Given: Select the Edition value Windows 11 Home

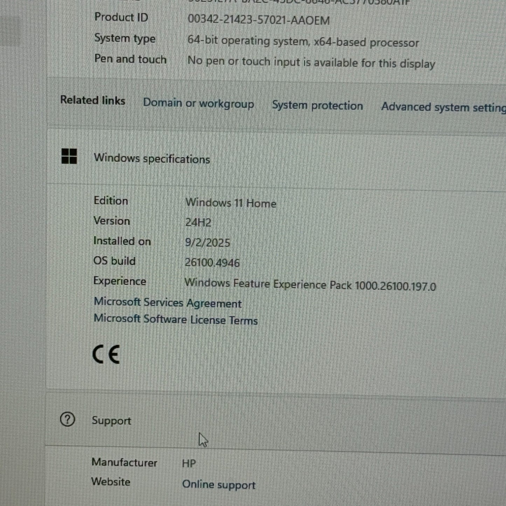Looking at the screenshot, I should 231,203.
